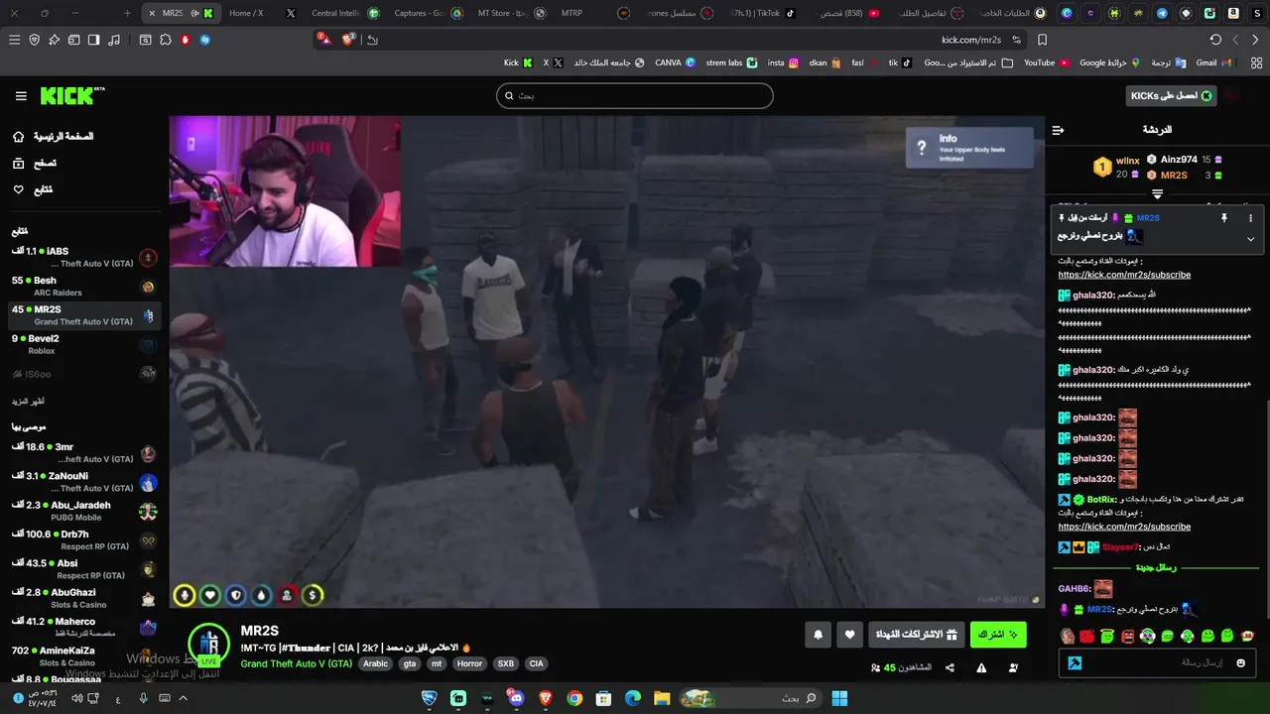Click the Kick search bar

coord(635,96)
